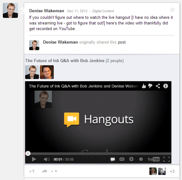
Task: Click the +1 button on post
Action: tap(32, 171)
